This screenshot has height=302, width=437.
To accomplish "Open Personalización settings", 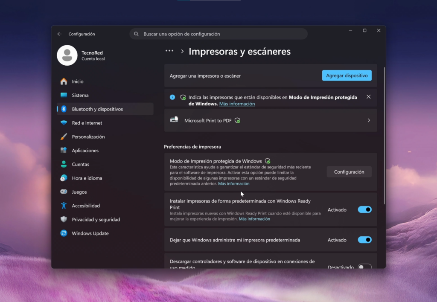I will [105, 136].
